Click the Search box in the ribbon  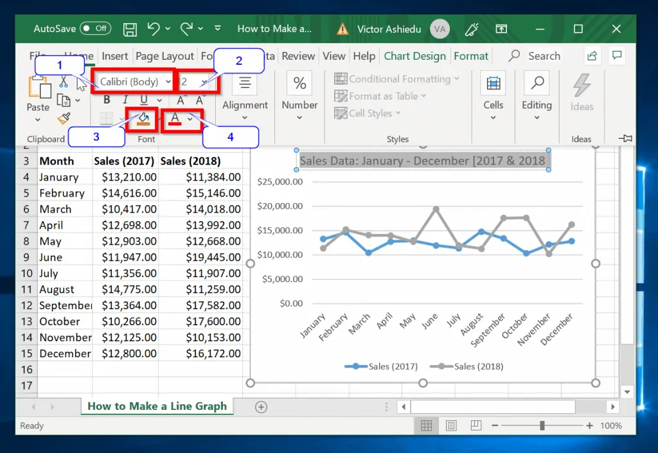click(x=544, y=56)
